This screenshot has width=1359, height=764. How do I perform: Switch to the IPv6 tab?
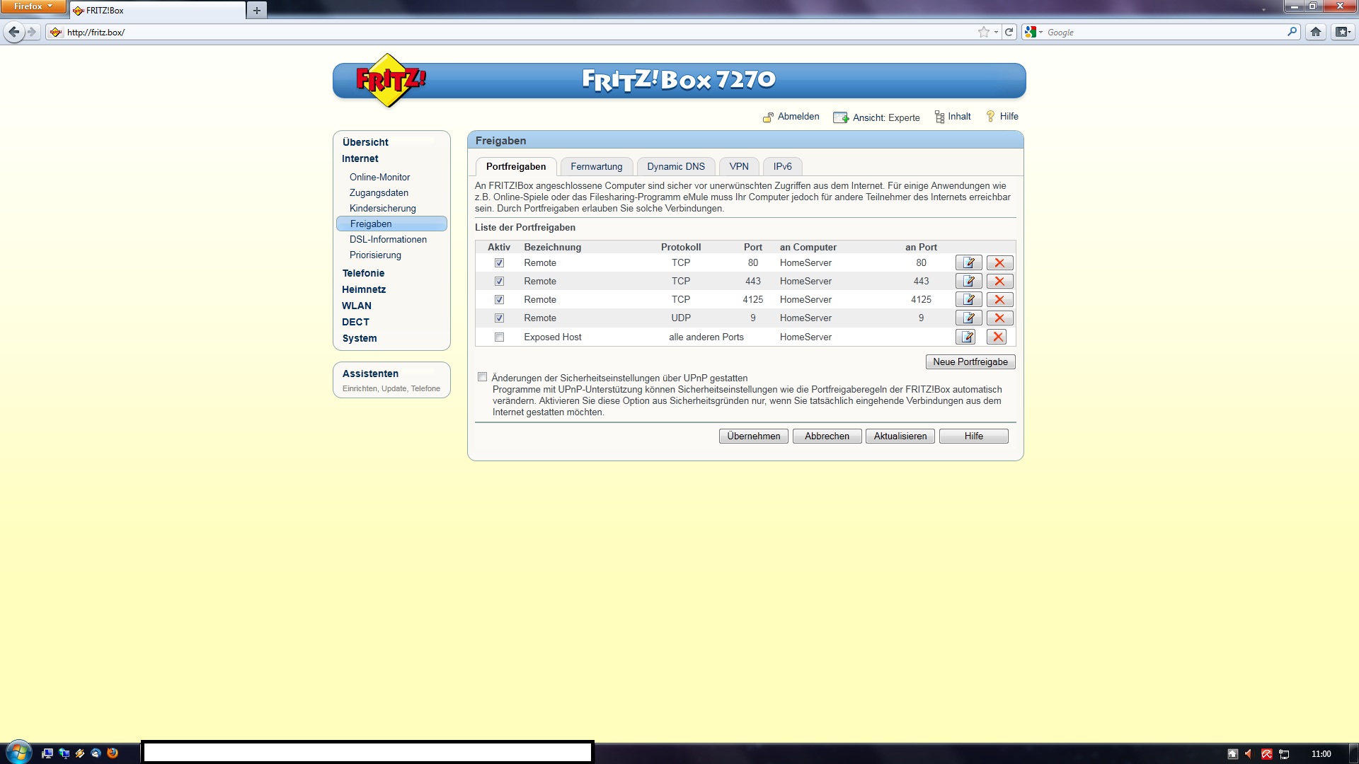coord(782,166)
